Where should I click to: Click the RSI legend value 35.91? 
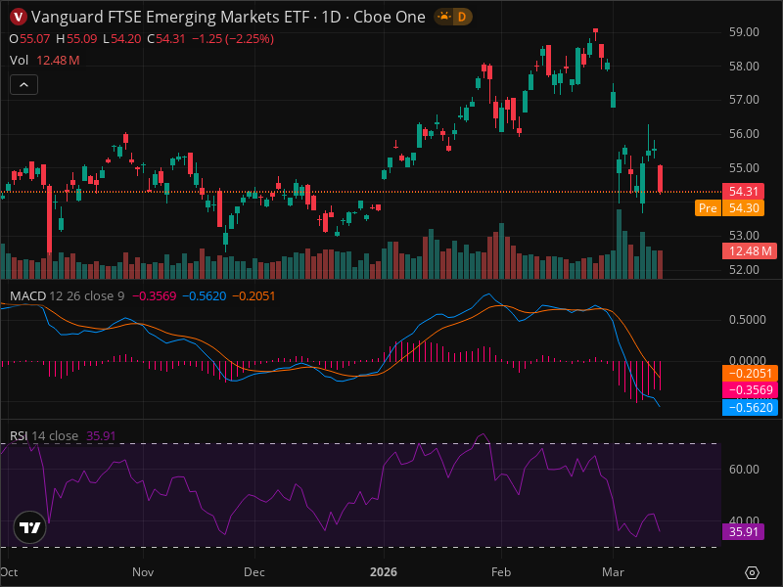[x=101, y=435]
